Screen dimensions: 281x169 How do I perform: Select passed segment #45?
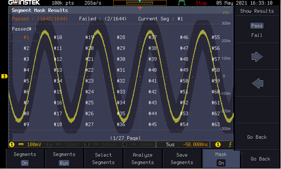coord(153,124)
